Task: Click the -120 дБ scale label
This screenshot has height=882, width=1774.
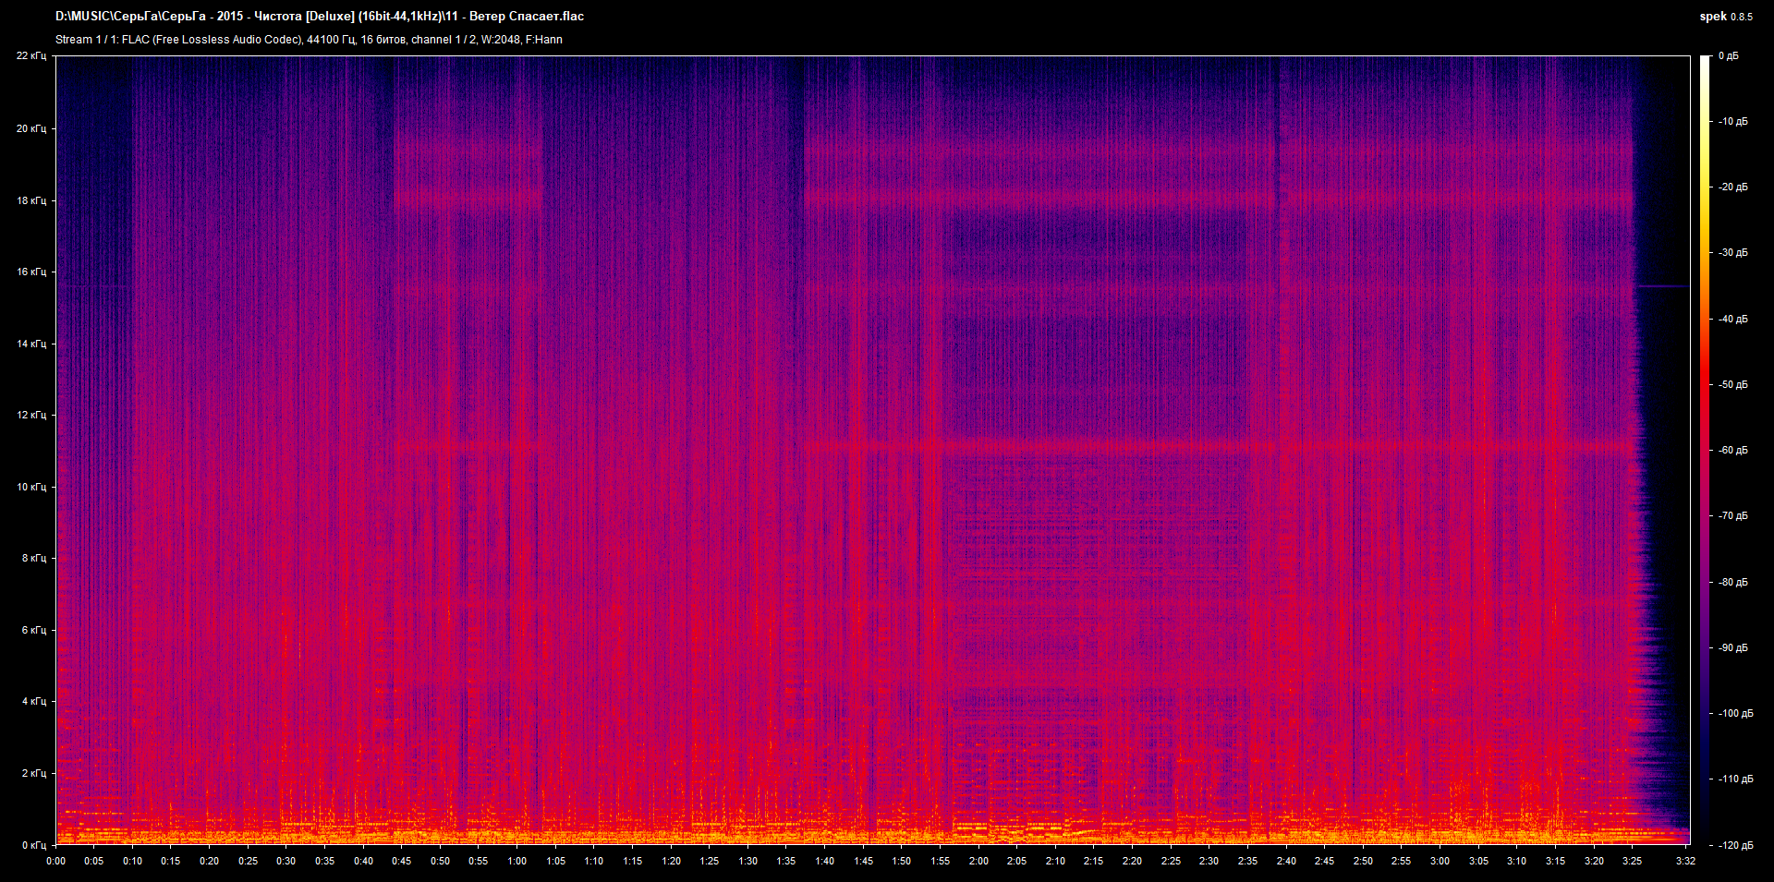Action: click(x=1734, y=845)
